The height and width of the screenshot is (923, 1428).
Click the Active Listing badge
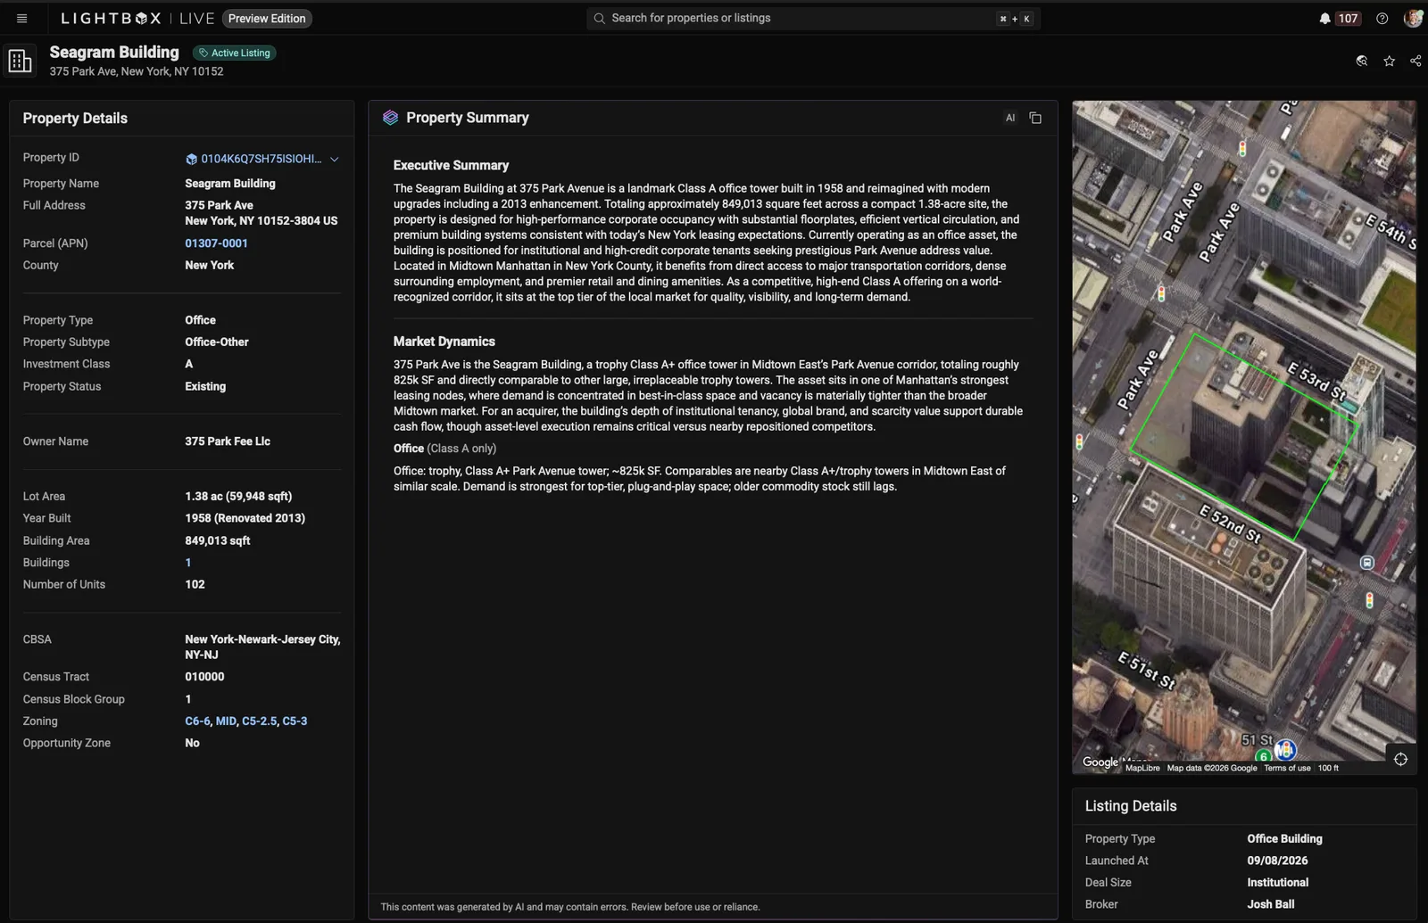point(235,53)
